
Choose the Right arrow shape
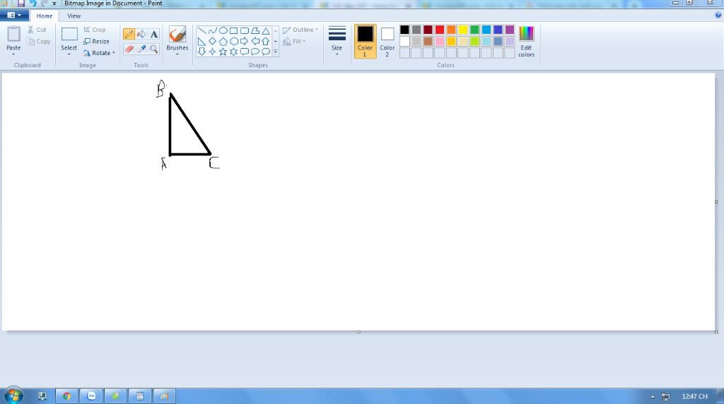(x=244, y=42)
